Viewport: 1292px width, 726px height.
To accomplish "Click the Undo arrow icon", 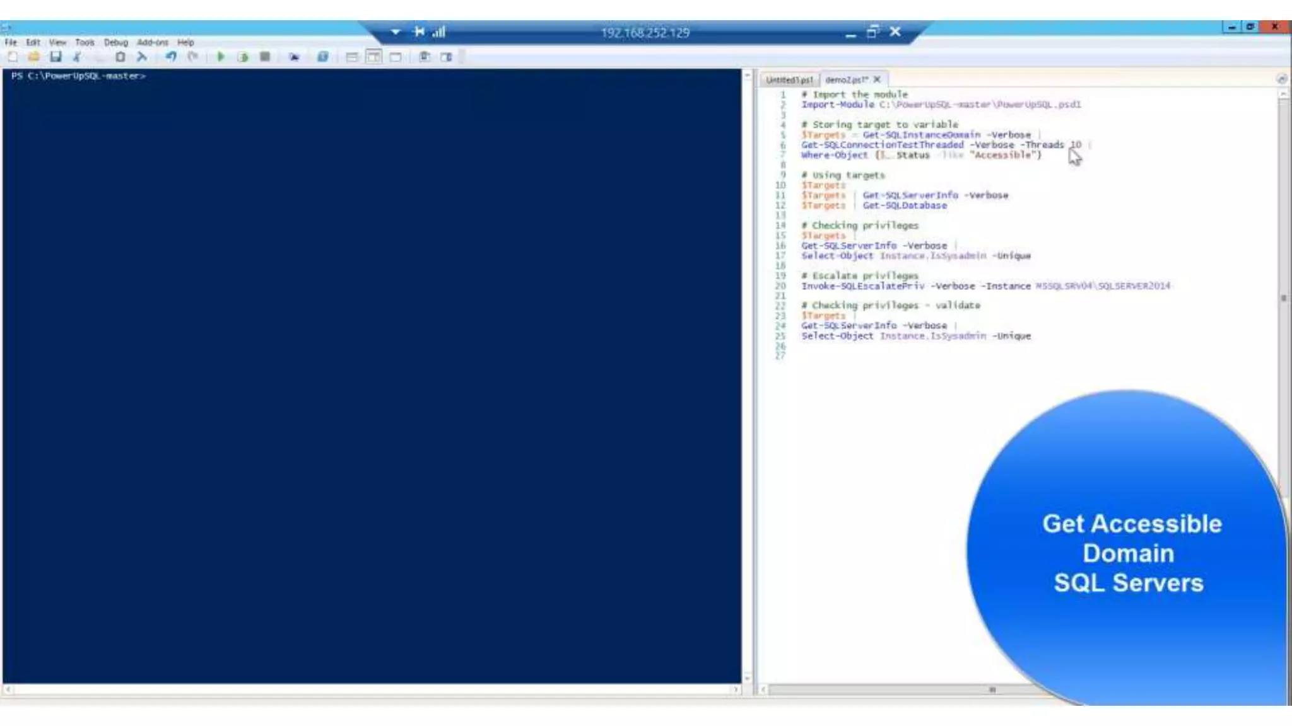I will pos(171,57).
